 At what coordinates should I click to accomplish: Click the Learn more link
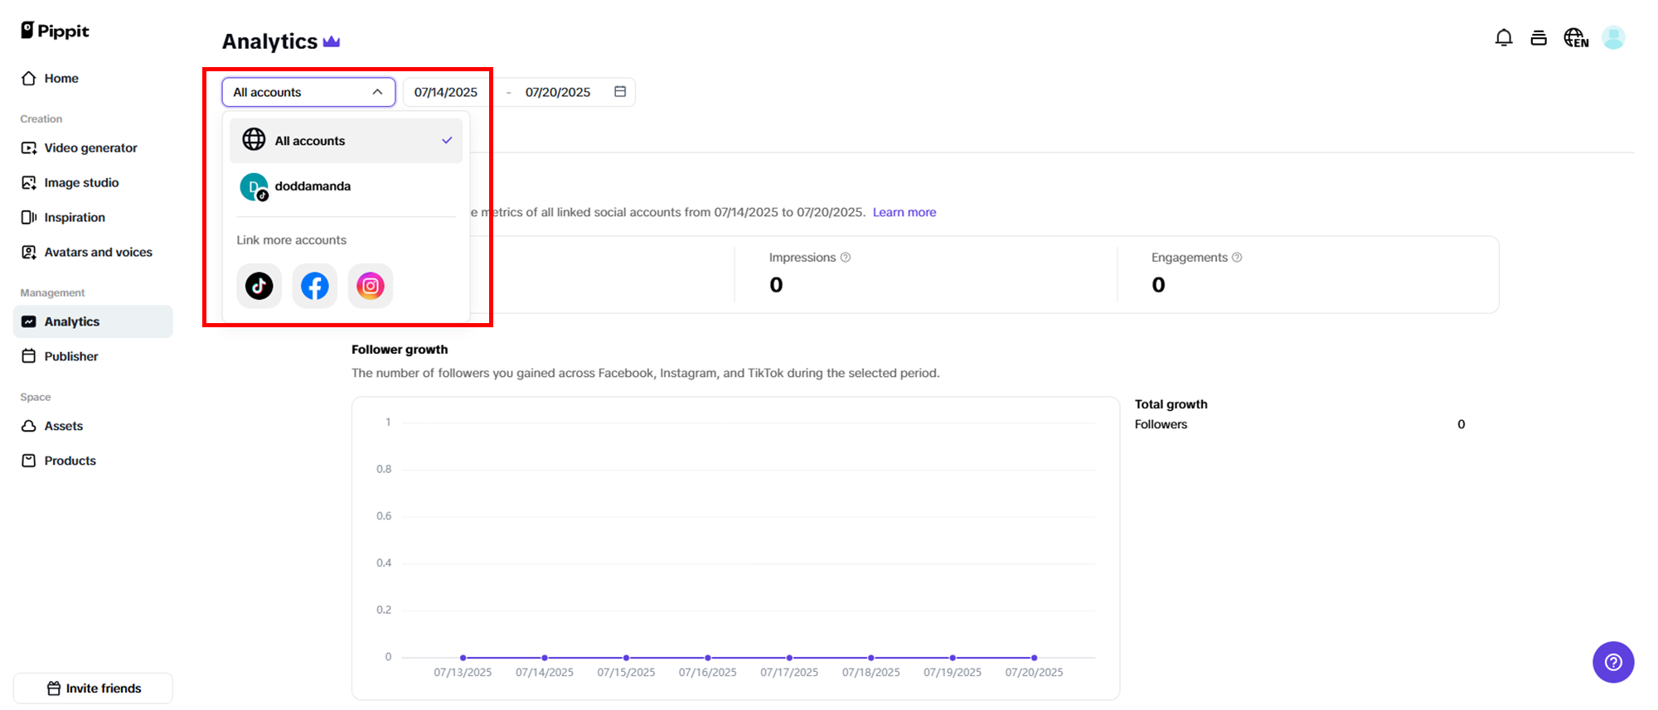904,212
